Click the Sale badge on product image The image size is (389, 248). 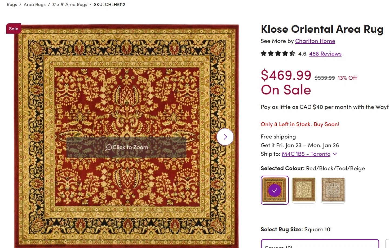14,29
